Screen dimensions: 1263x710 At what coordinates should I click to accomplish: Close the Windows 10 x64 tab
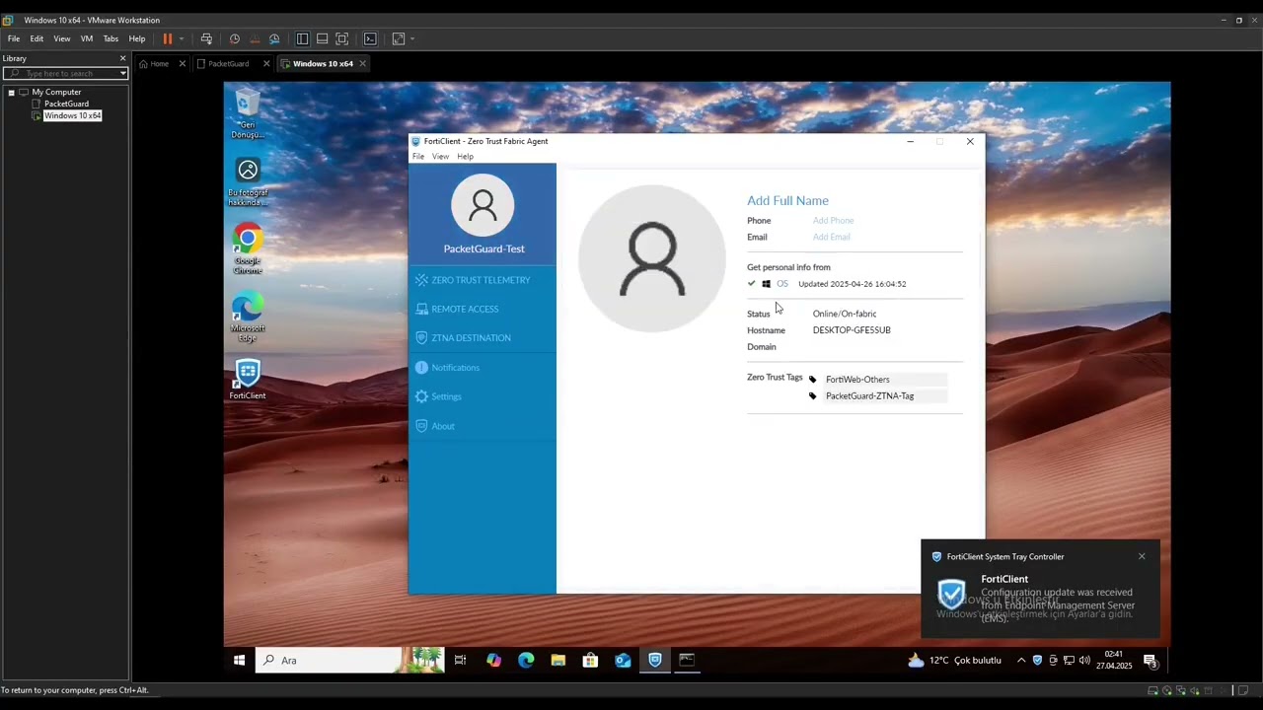pos(362,64)
